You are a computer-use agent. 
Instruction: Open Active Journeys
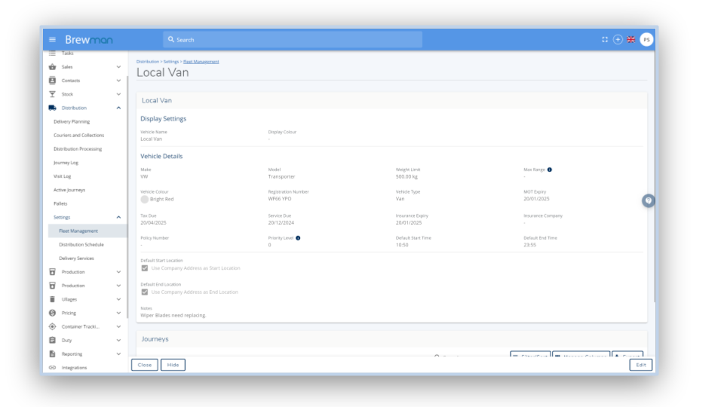(69, 190)
